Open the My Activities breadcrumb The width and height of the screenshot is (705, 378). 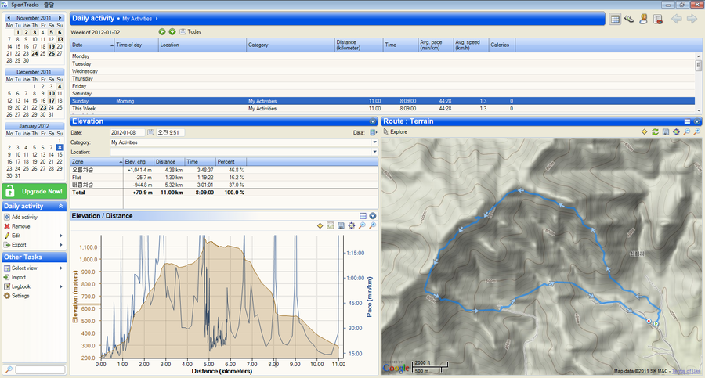(137, 19)
